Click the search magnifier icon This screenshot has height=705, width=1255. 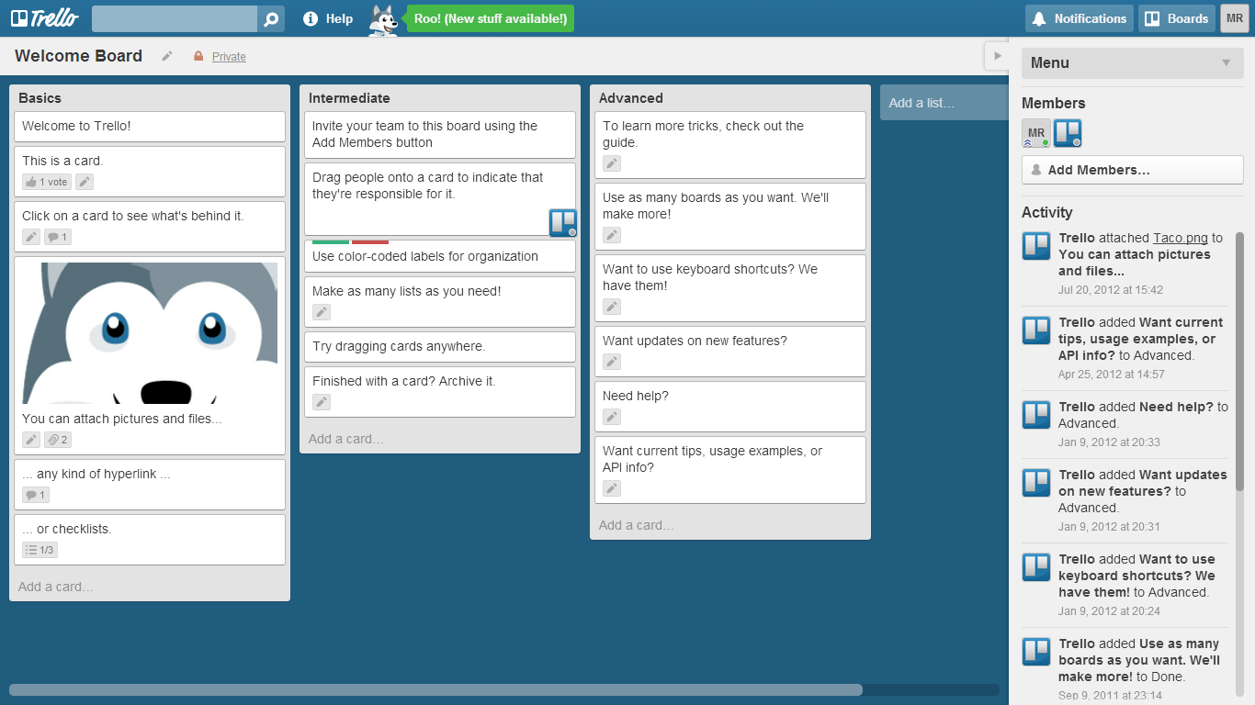pyautogui.click(x=270, y=18)
